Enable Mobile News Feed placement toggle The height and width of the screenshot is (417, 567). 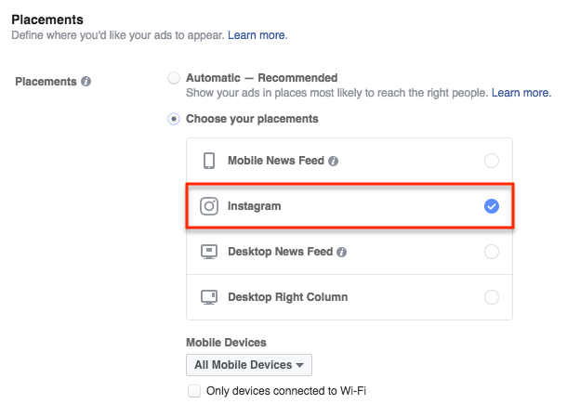point(492,161)
